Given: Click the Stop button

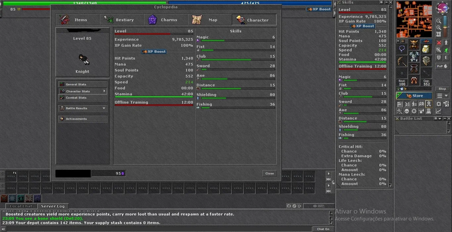Looking at the screenshot, I should [x=442, y=89].
